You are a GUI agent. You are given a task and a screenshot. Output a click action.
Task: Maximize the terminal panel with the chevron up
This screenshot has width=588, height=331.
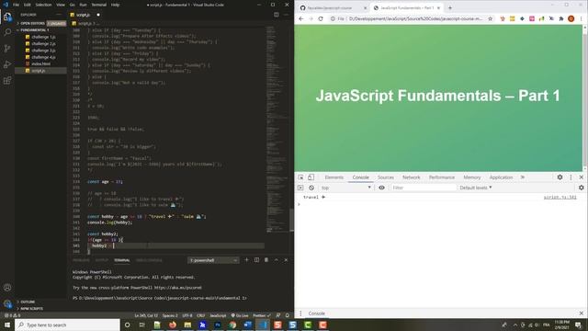277,260
